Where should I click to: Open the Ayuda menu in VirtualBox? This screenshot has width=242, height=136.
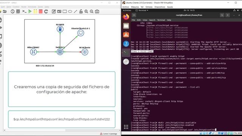point(170,7)
